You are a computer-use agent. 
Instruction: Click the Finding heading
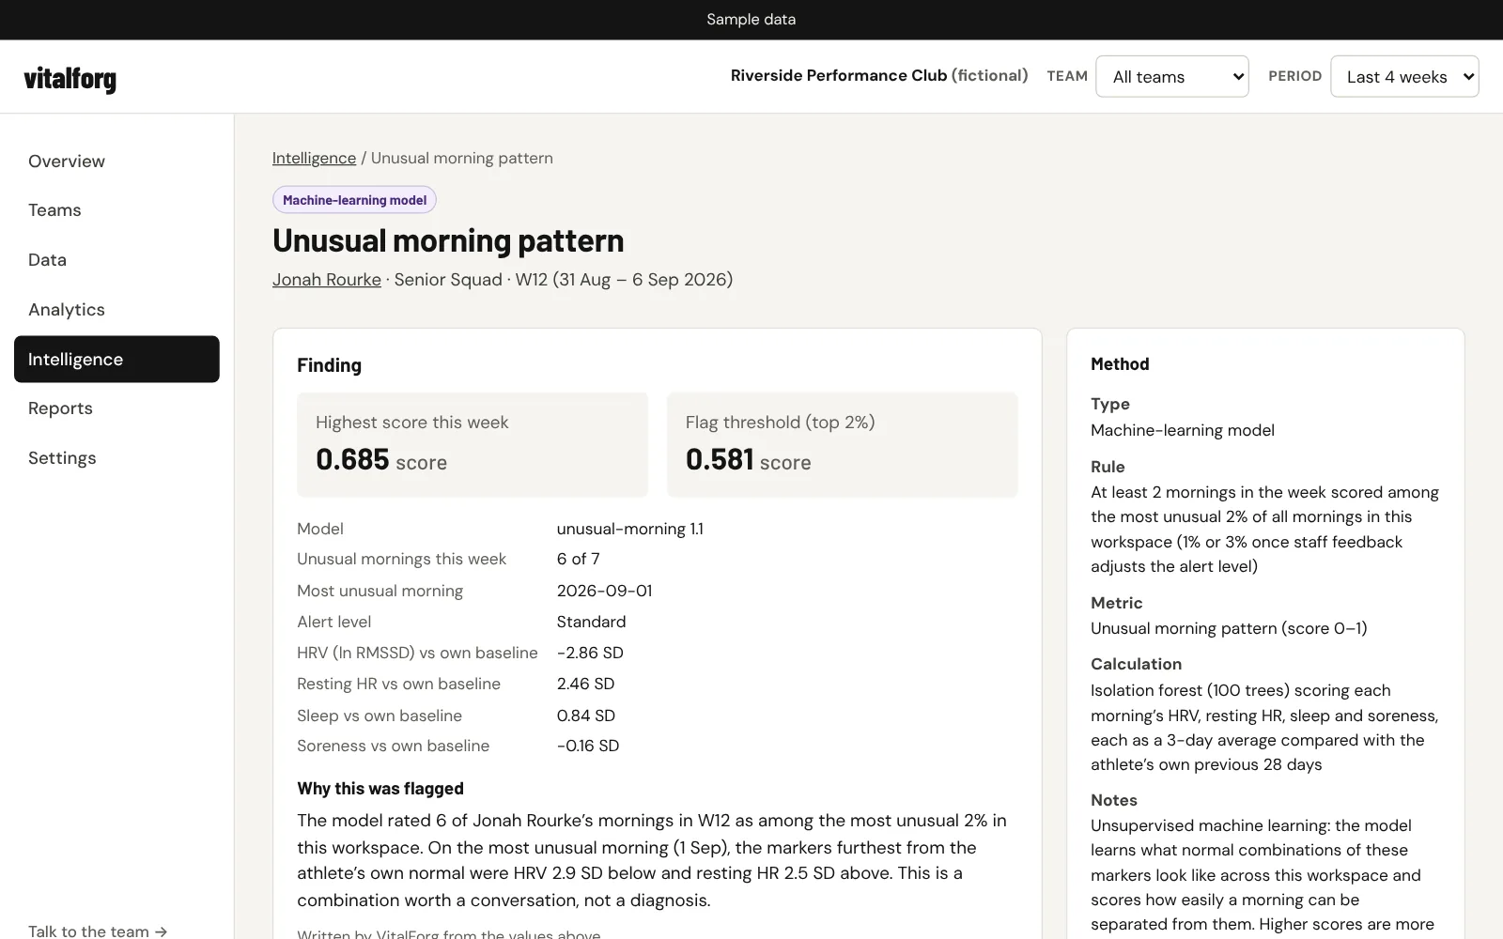(329, 365)
